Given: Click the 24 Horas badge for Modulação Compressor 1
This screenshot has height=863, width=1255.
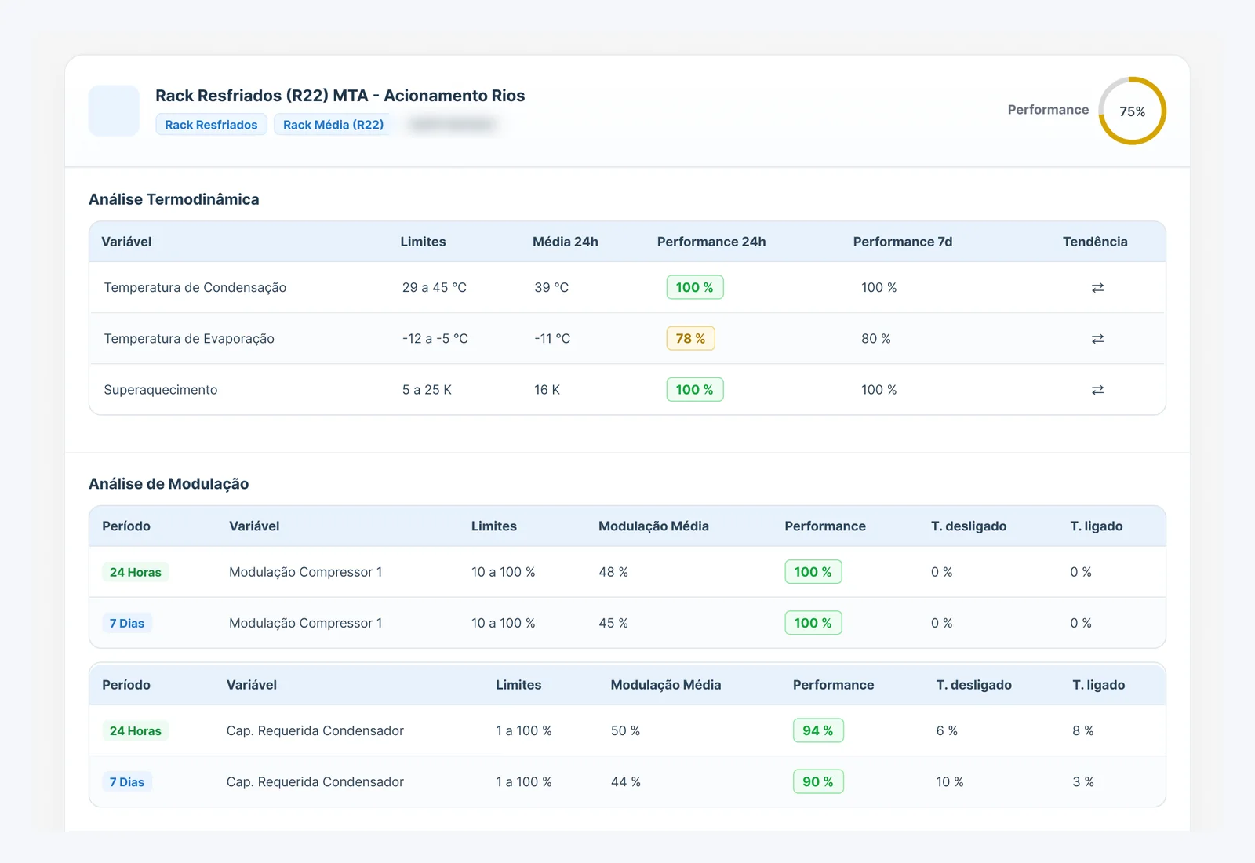Looking at the screenshot, I should click(x=136, y=572).
